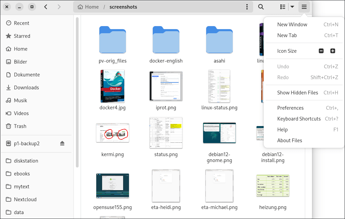This screenshot has width=345, height=219.
Task: Open Dokumente in the sidebar
Action: (x=37, y=75)
